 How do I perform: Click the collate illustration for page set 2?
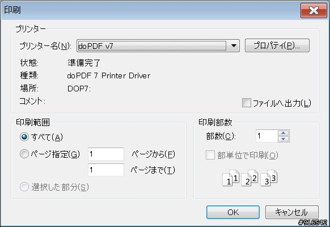click(249, 178)
